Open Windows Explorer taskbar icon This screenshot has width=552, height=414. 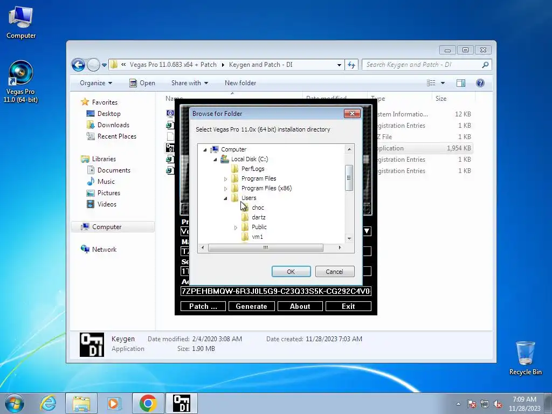[81, 403]
